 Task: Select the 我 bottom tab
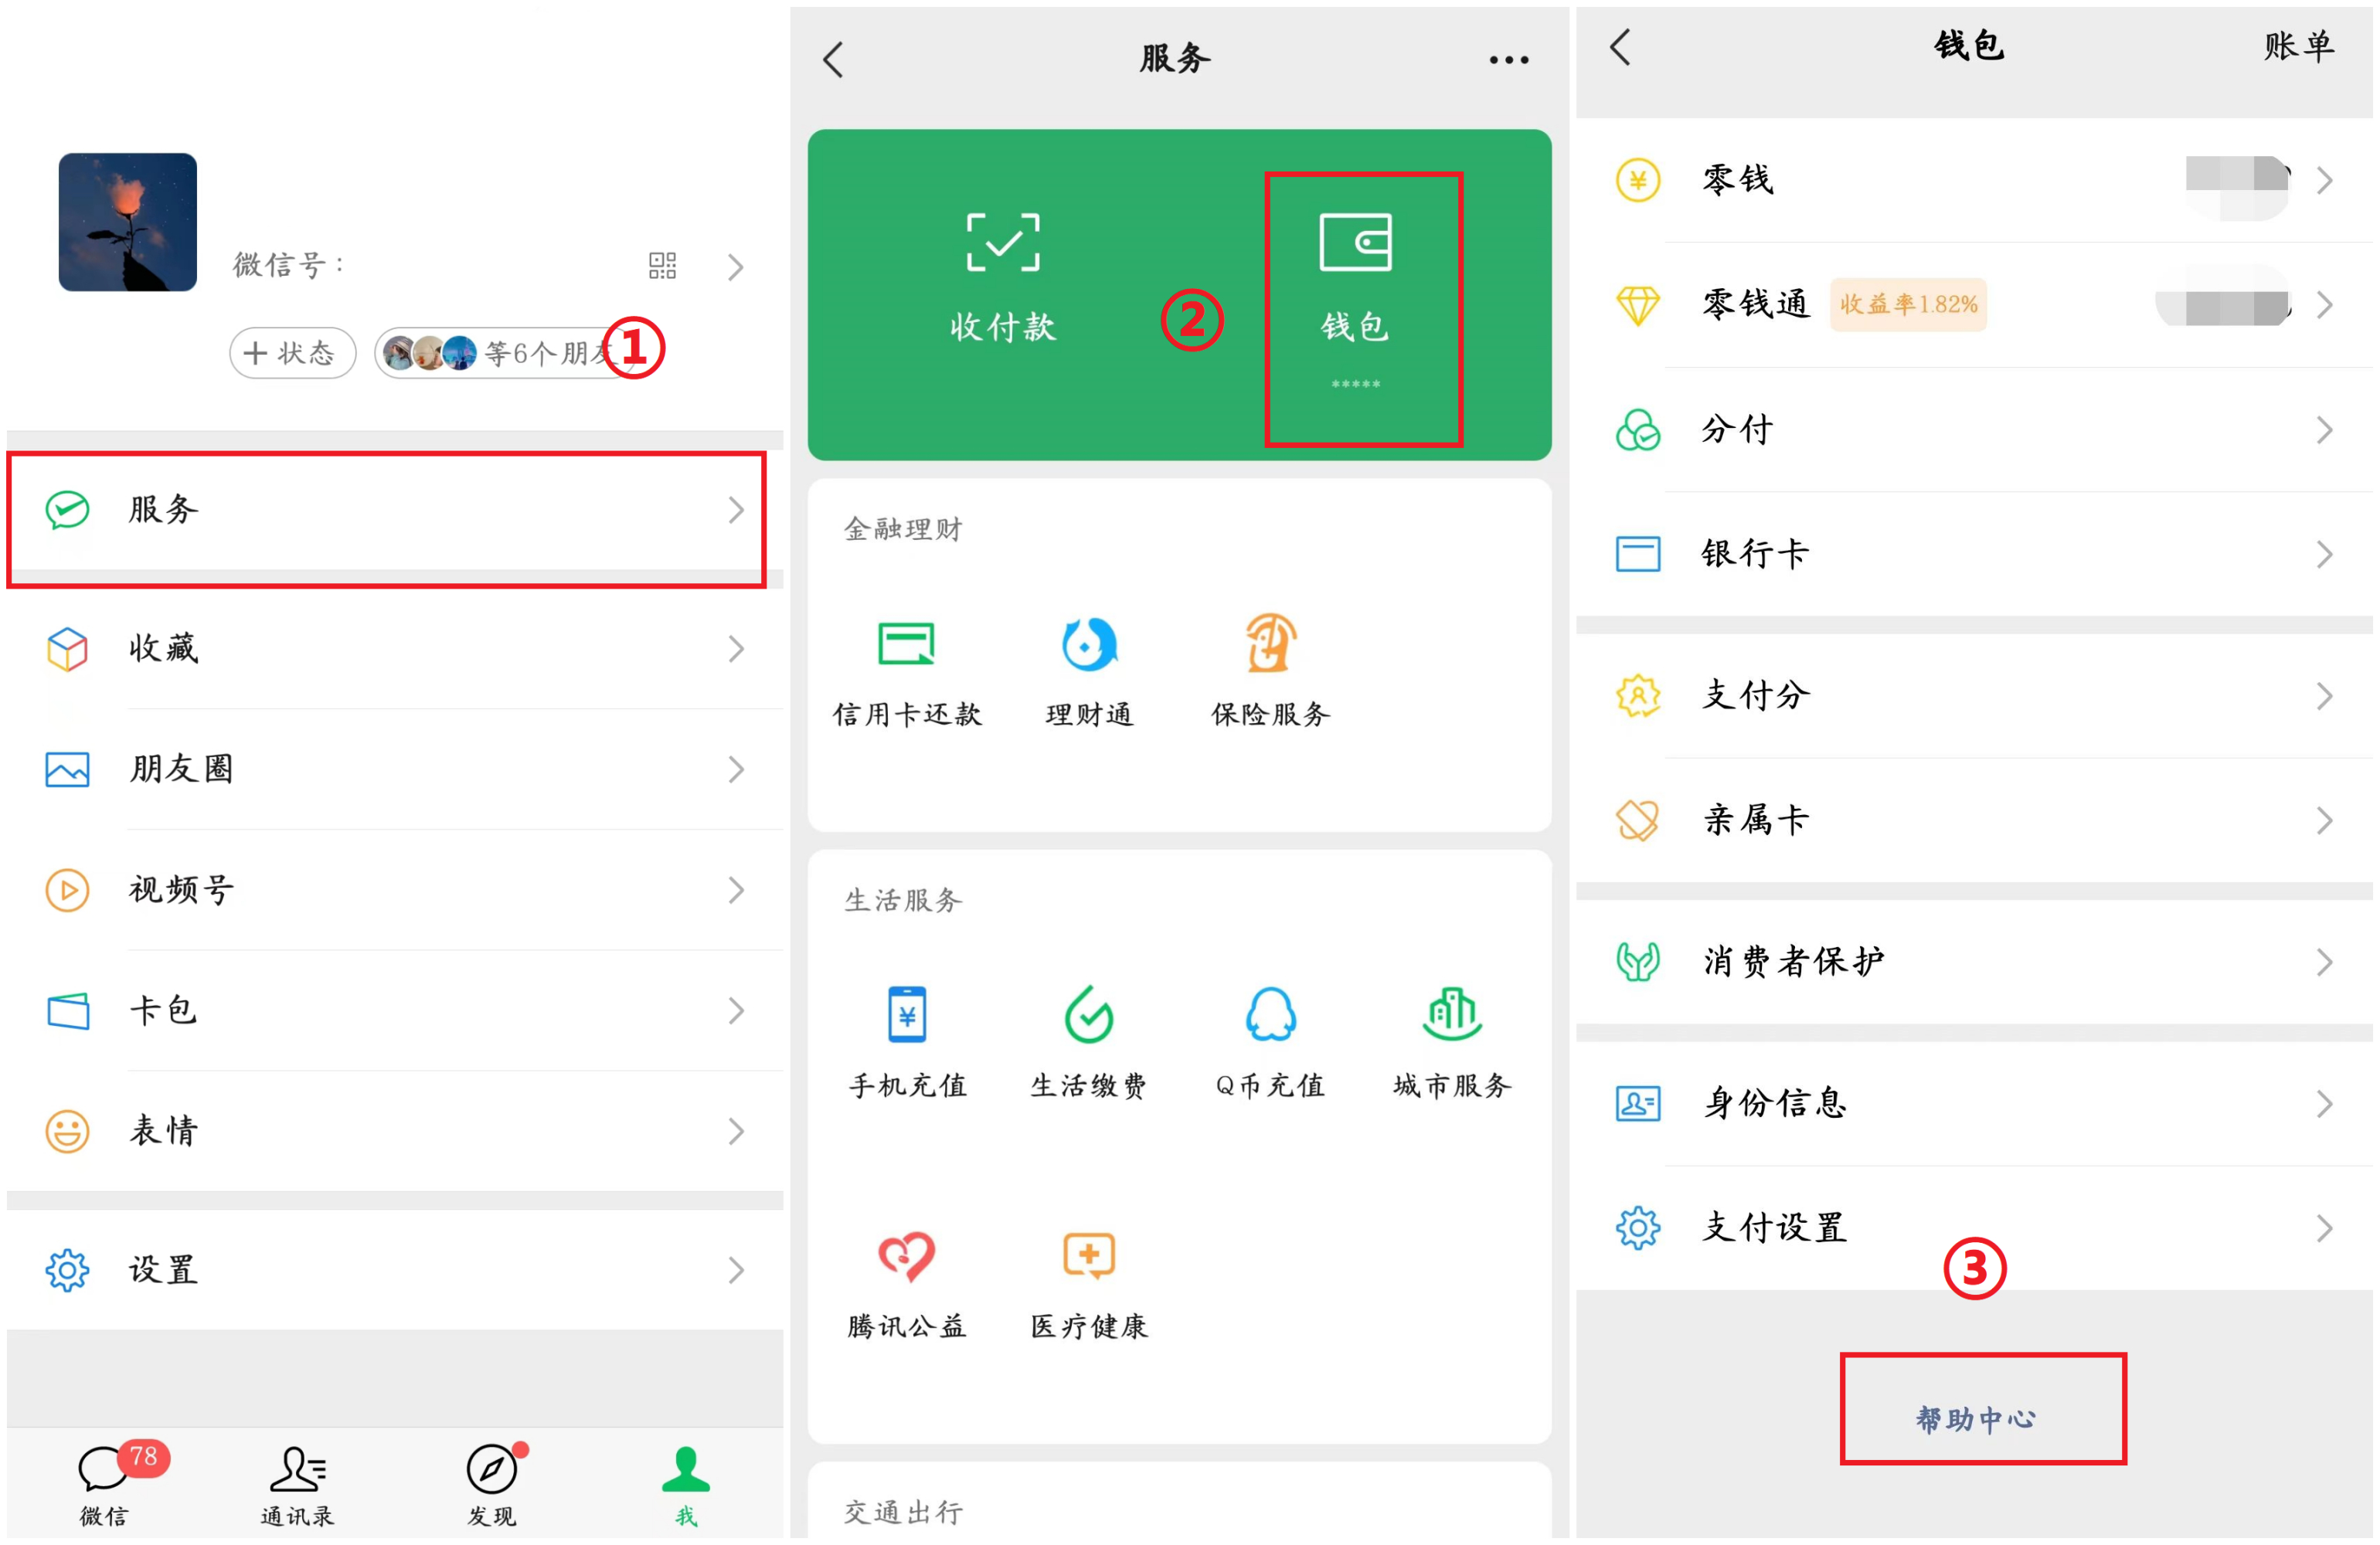click(x=686, y=1485)
